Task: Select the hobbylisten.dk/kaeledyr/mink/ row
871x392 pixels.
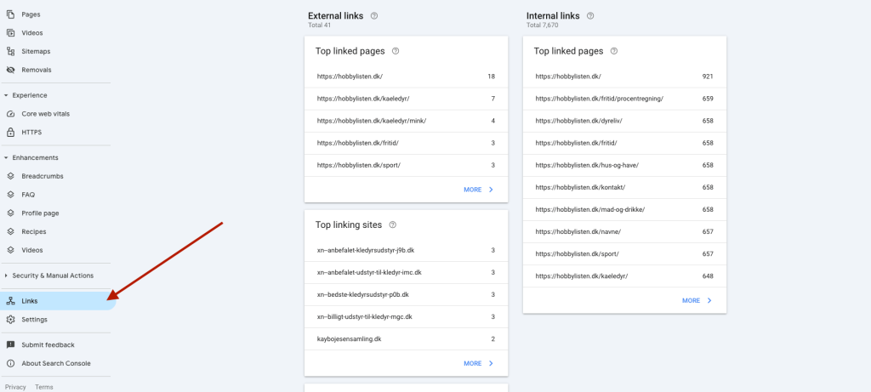Action: click(406, 121)
